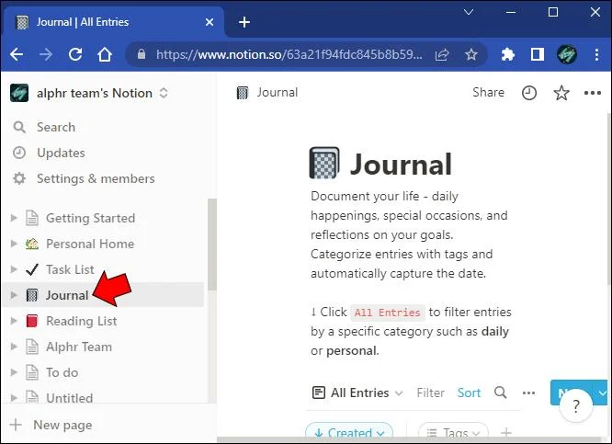Click the browser forward arrow
612x444 pixels.
tap(46, 54)
